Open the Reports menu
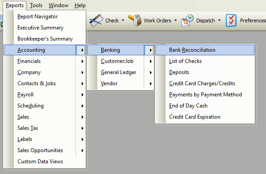 [15, 5]
